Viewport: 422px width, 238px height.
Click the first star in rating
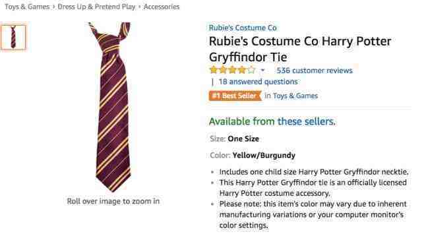pos(214,70)
